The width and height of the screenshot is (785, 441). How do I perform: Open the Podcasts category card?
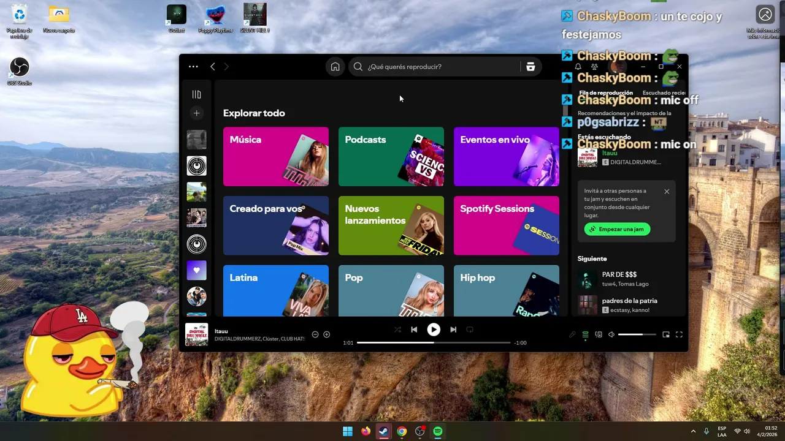coord(391,156)
